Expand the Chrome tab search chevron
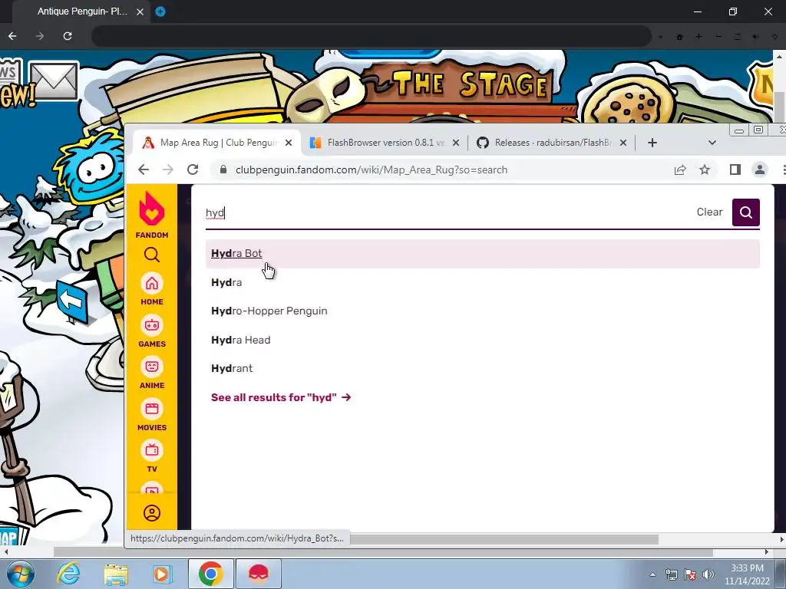This screenshot has width=786, height=589. 712,143
